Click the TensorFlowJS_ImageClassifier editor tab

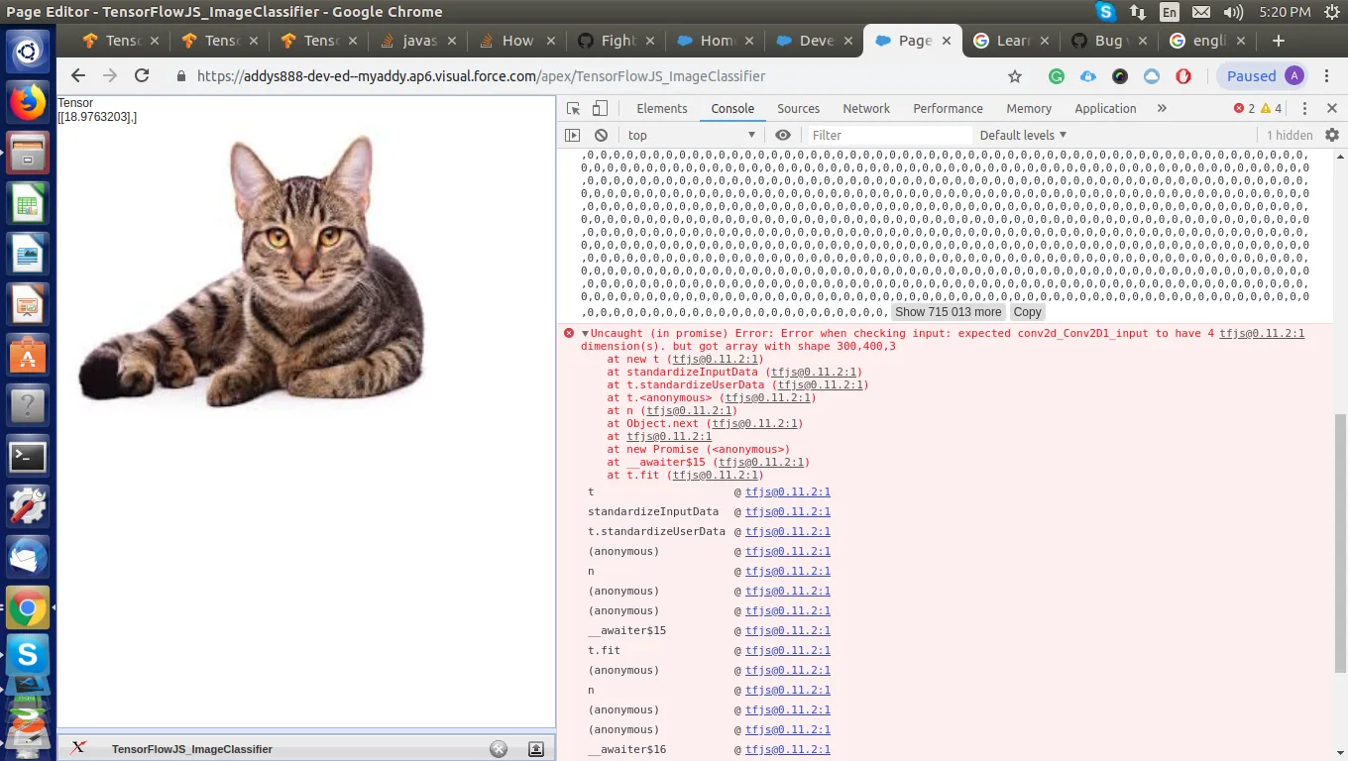pyautogui.click(x=191, y=749)
